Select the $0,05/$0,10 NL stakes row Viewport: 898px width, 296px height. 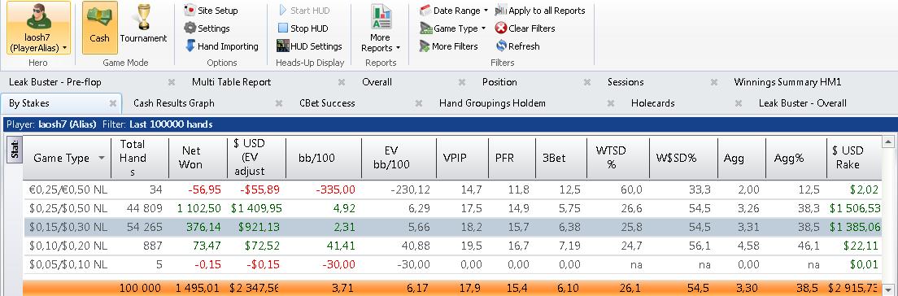click(x=452, y=264)
